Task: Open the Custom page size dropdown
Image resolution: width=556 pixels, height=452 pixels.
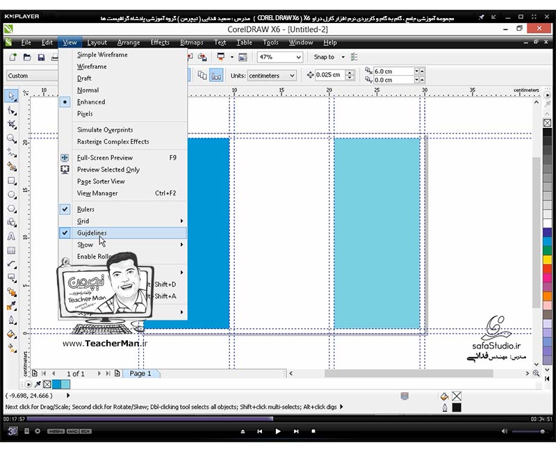Action: coord(32,76)
